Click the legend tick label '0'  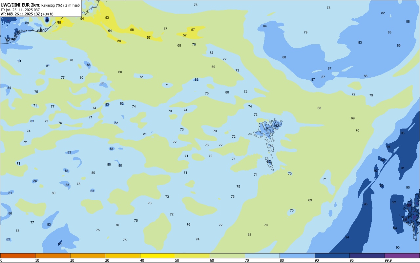click(1, 260)
